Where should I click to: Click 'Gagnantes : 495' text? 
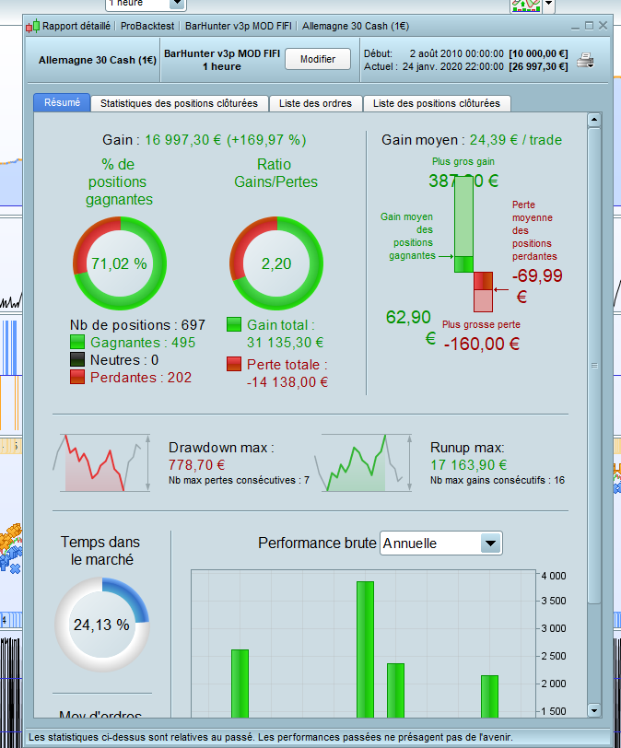[143, 343]
